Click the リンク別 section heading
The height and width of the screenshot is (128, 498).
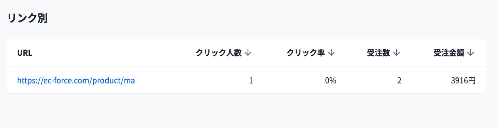(27, 18)
